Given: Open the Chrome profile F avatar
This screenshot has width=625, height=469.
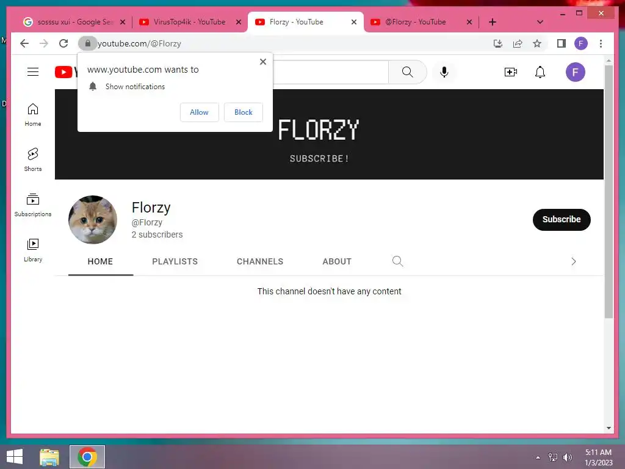Looking at the screenshot, I should [581, 43].
